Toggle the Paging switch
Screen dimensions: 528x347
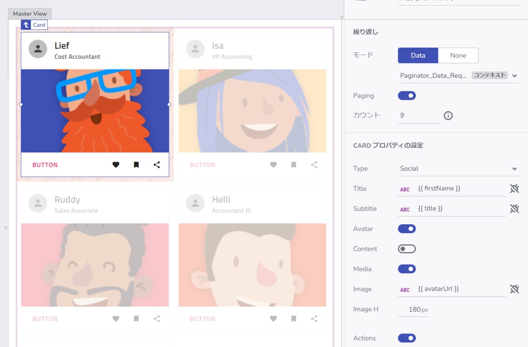pyautogui.click(x=407, y=95)
